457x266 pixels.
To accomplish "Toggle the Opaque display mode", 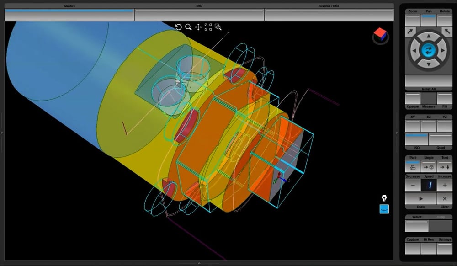I will [413, 99].
